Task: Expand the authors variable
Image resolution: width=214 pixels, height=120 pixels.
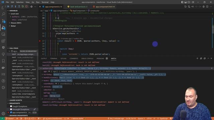Action: click(x=10, y=17)
